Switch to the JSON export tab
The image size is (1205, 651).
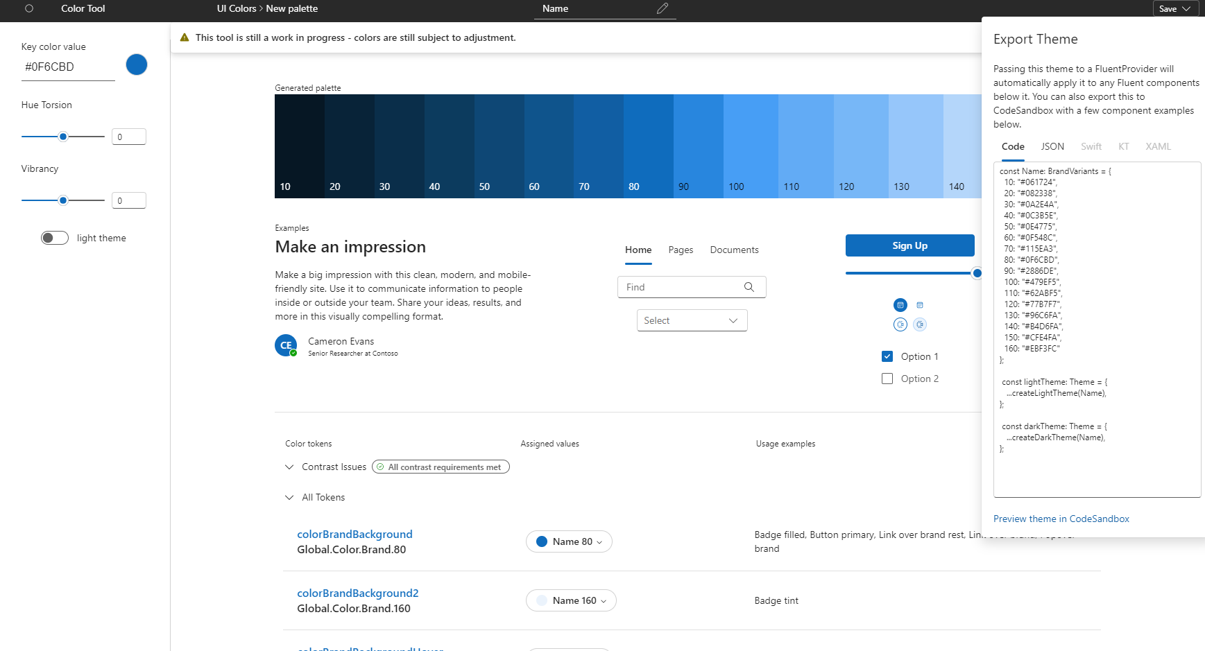point(1052,146)
